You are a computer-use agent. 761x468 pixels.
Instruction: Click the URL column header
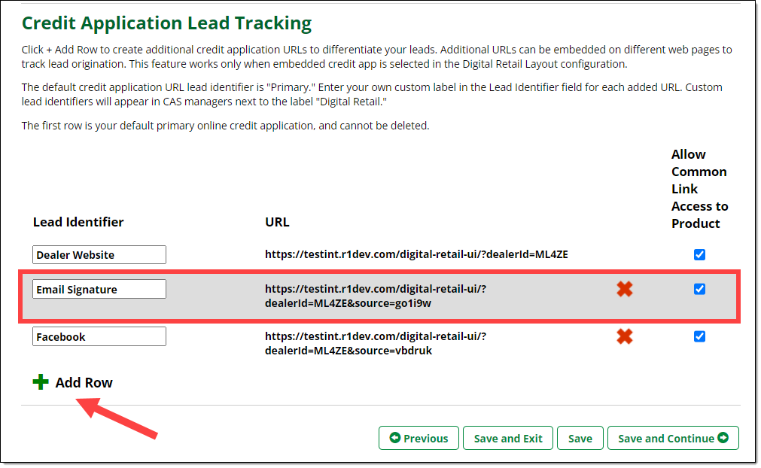coord(277,222)
